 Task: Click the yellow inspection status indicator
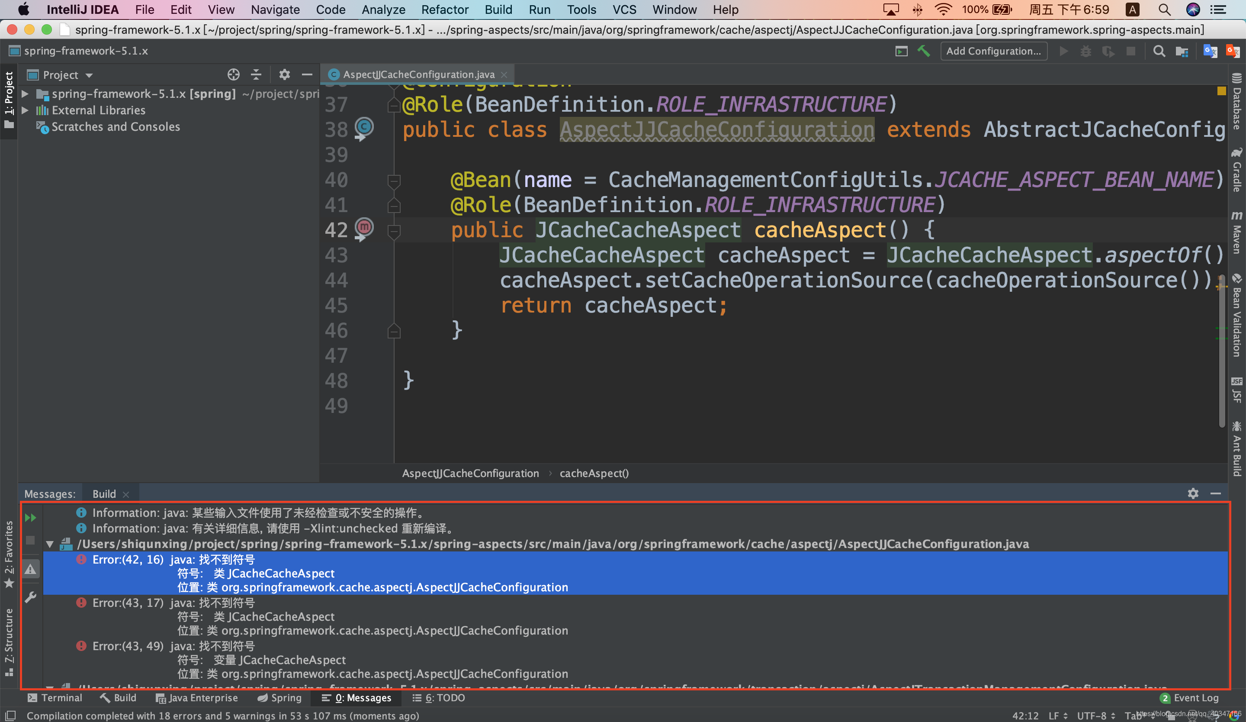[1221, 91]
